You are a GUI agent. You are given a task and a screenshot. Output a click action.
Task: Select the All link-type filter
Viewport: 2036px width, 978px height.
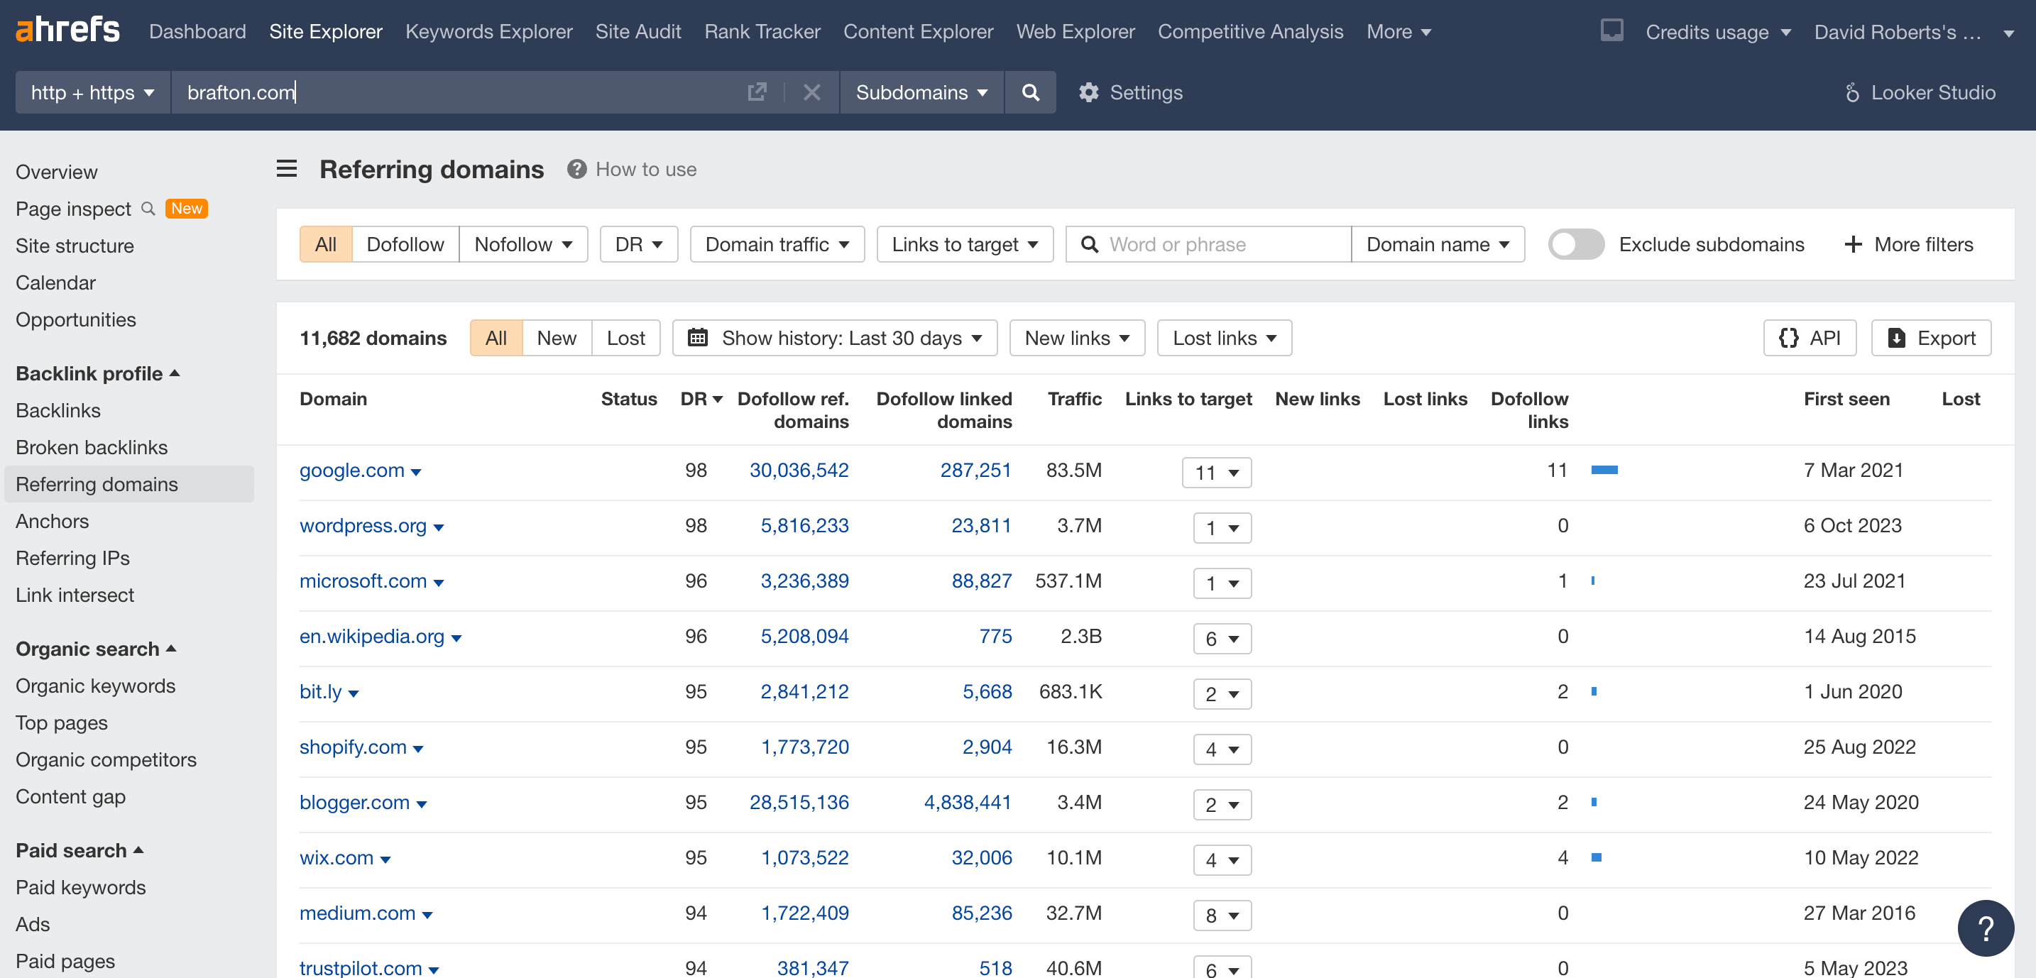point(326,244)
